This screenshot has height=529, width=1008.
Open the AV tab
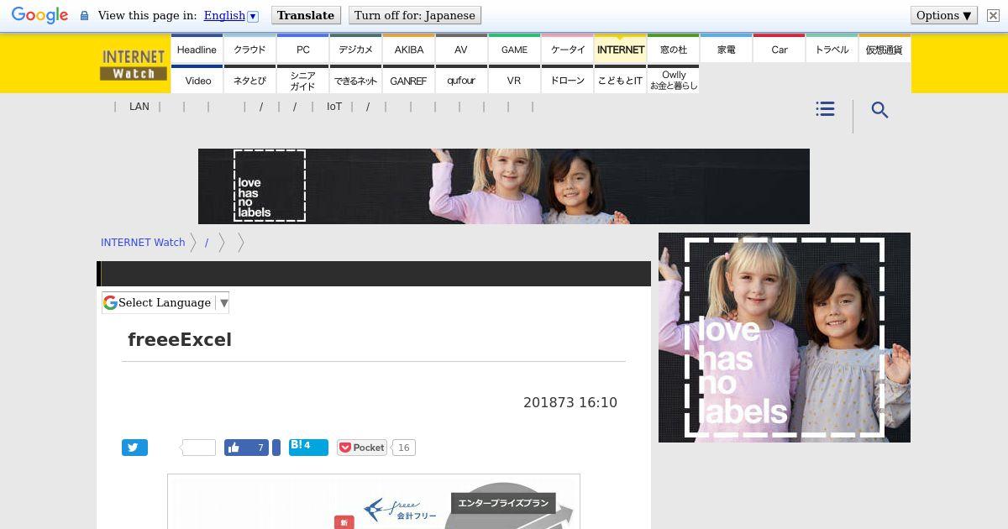[461, 49]
